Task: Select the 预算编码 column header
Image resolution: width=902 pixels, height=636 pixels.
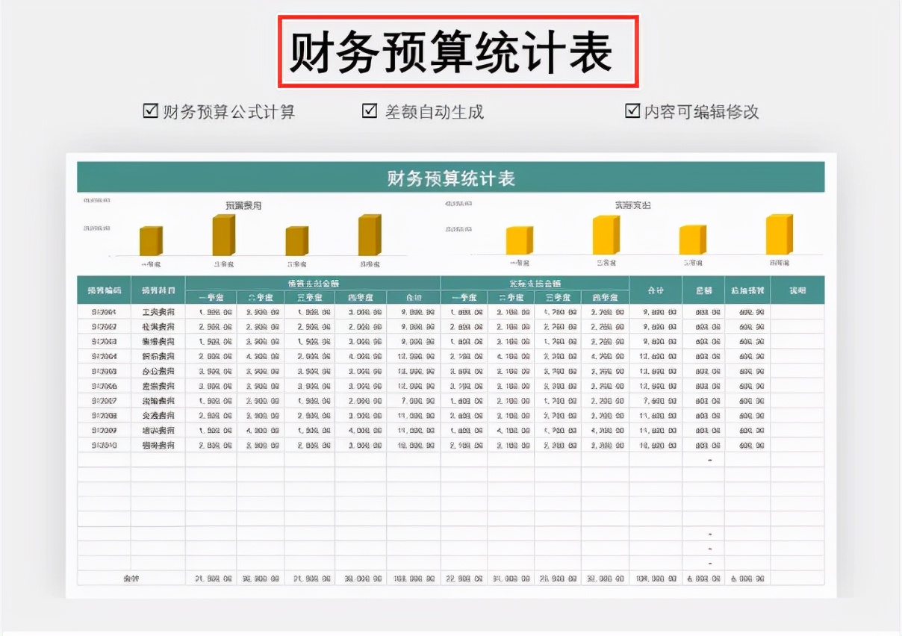Action: [105, 291]
